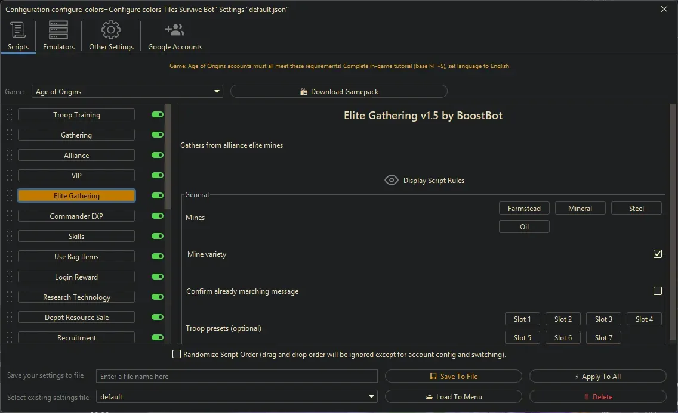Uncheck the Mine variety checkbox
This screenshot has height=413, width=678.
click(657, 254)
